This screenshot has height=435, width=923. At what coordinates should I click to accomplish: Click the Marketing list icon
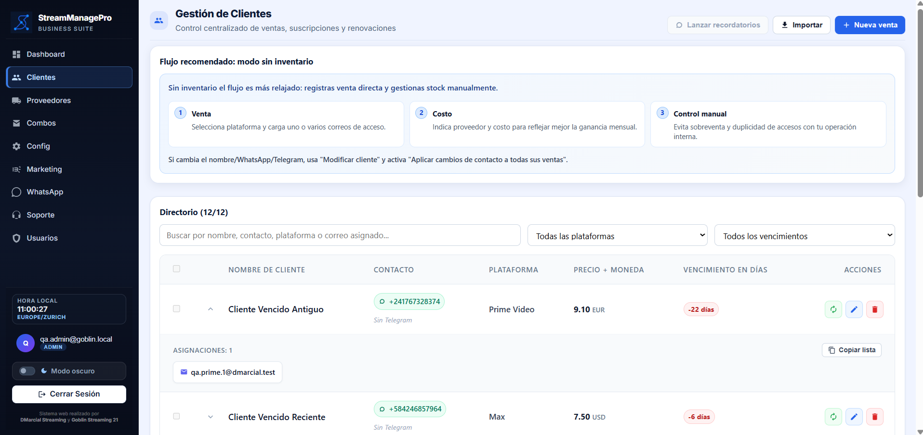pos(16,169)
